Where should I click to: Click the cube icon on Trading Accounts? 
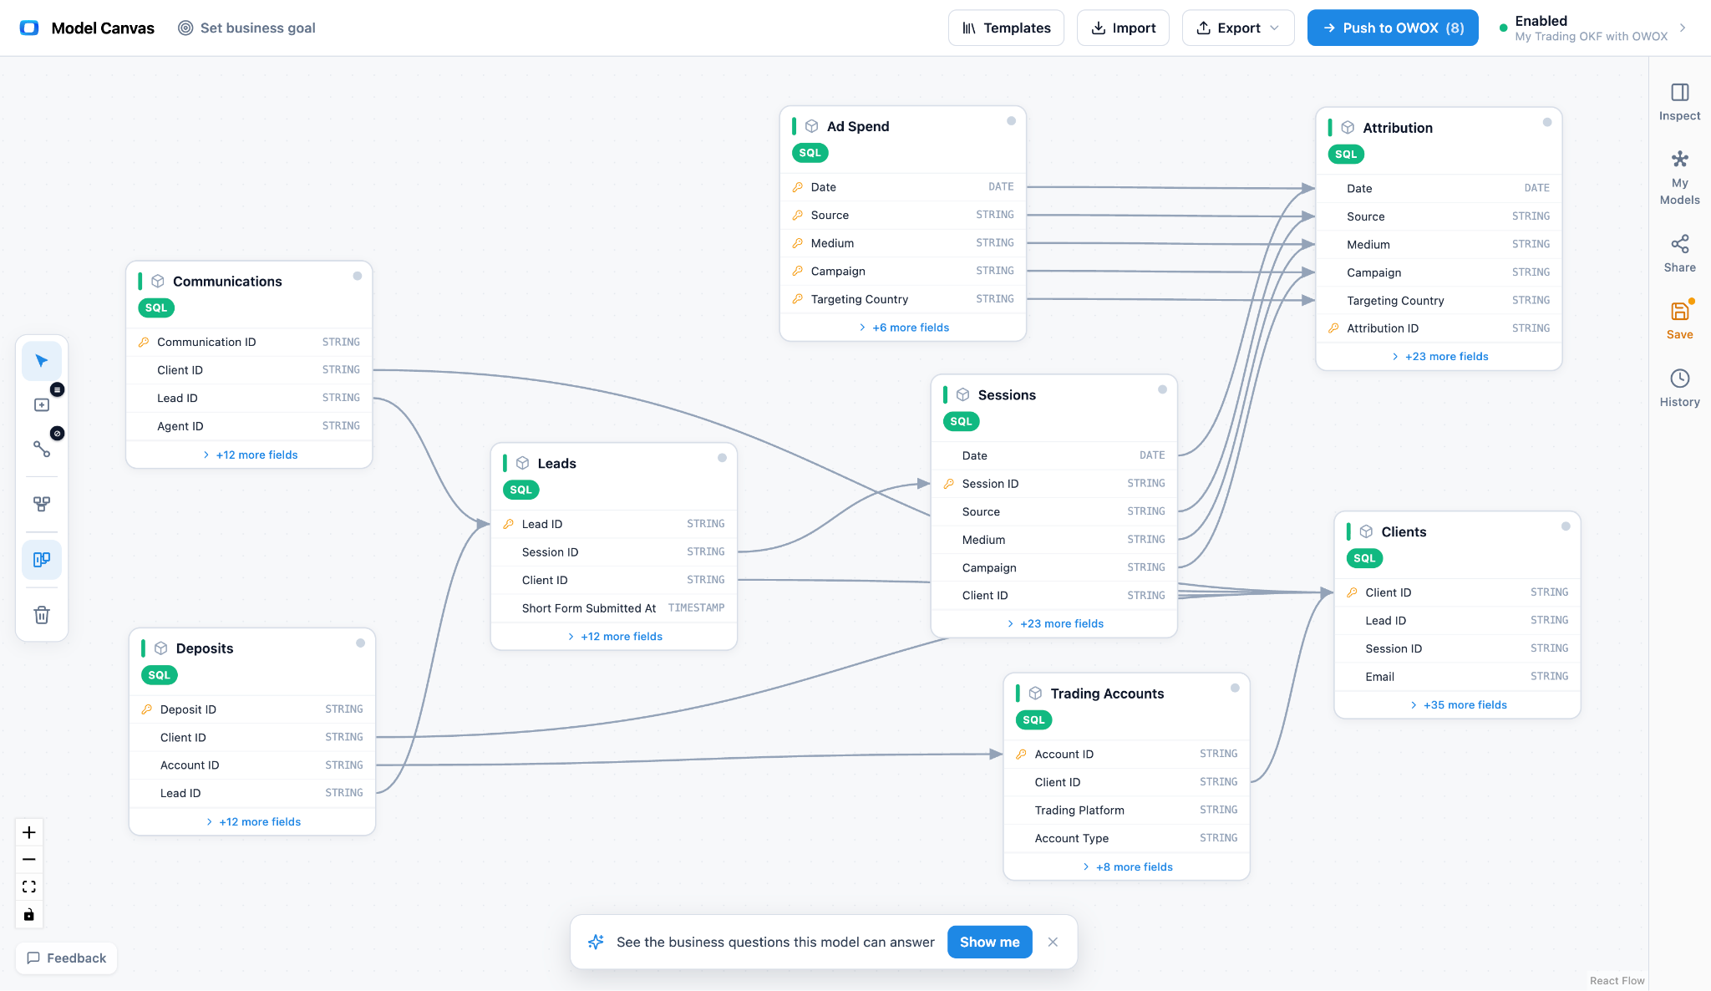tap(1035, 693)
